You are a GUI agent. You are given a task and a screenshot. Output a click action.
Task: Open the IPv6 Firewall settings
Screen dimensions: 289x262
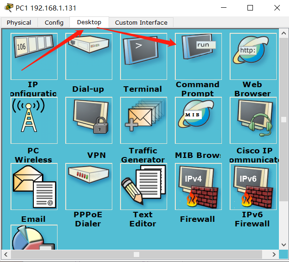(x=253, y=187)
